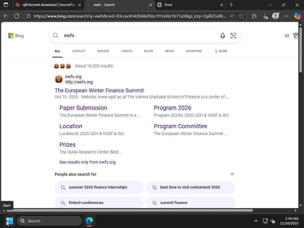Click the Rewards points count 65
This screenshot has width=304, height=228.
point(287,36)
